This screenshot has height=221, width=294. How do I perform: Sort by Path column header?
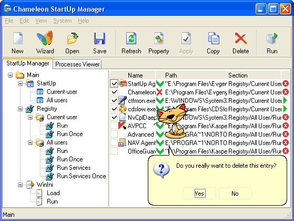191,75
